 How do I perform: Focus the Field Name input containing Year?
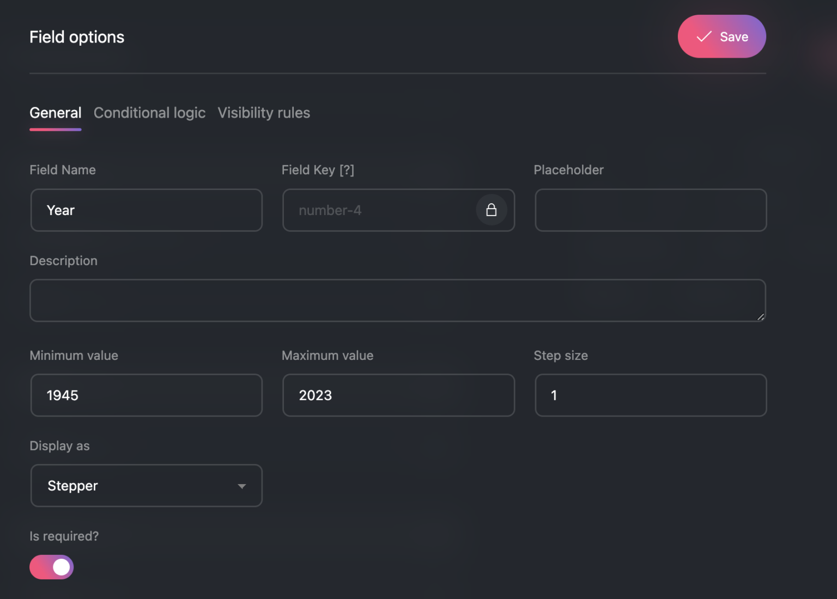pyautogui.click(x=146, y=210)
